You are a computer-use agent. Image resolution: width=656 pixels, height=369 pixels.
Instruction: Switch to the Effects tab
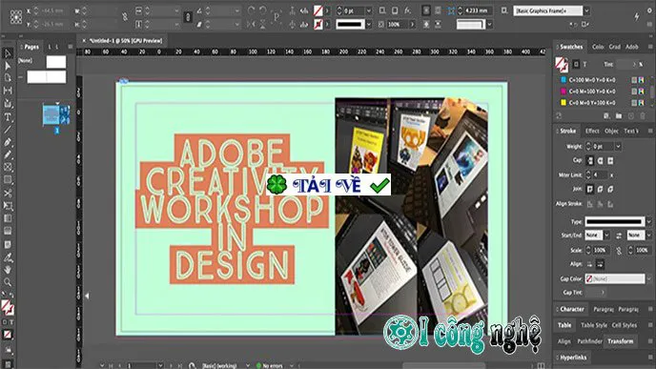pyautogui.click(x=592, y=131)
